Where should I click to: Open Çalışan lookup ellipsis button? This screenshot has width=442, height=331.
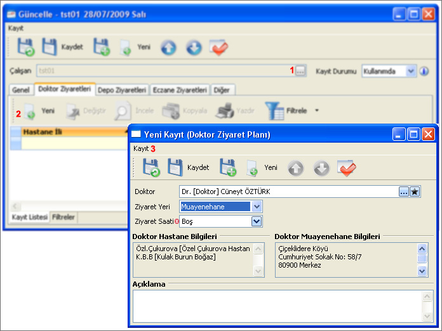point(300,70)
